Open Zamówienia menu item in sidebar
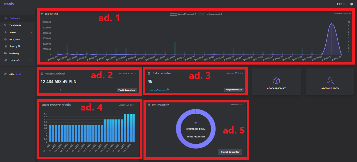Screen dimensions: 357x162 tap(15, 26)
